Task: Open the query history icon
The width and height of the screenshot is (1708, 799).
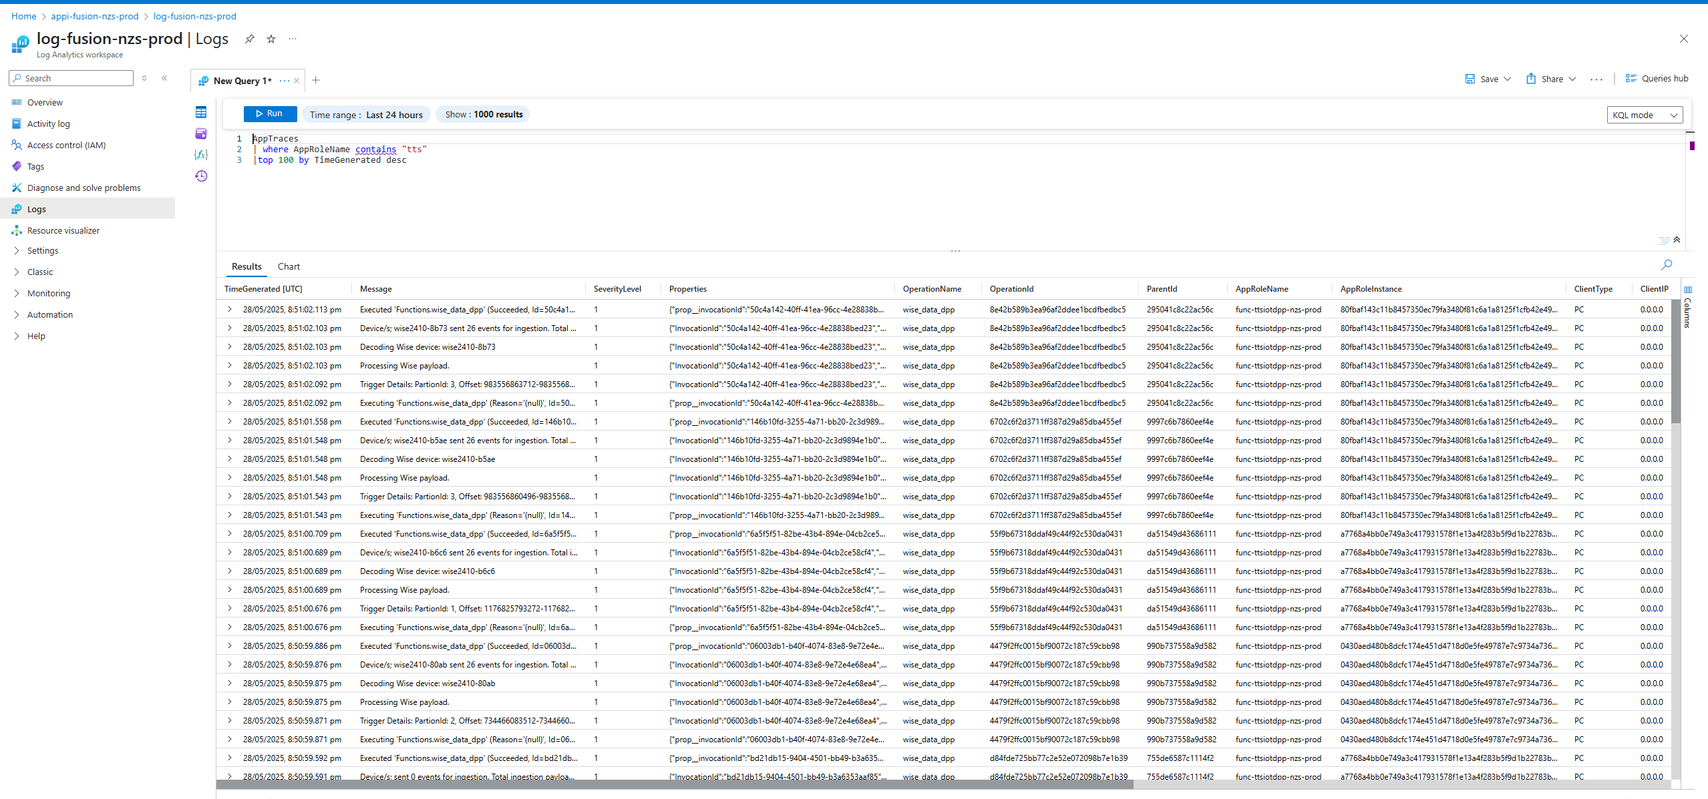Action: pyautogui.click(x=201, y=176)
